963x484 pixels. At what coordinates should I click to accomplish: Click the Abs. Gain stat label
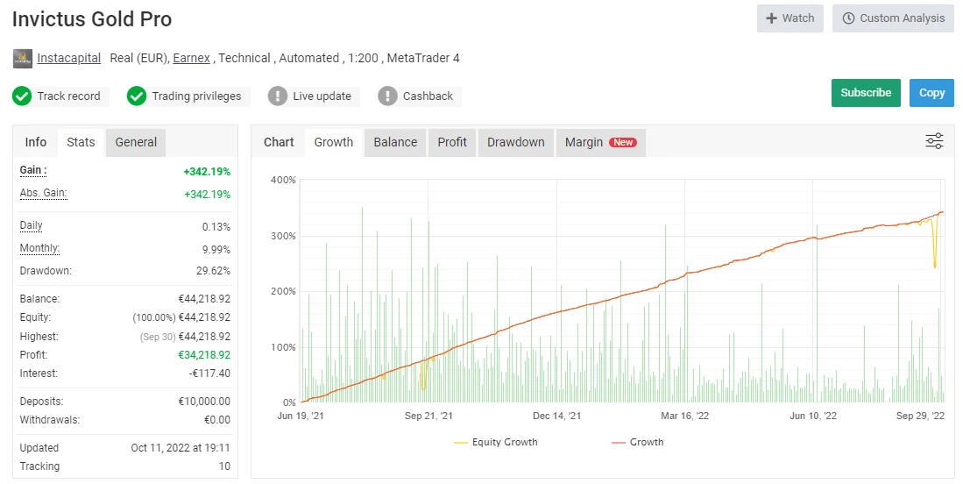click(x=43, y=193)
